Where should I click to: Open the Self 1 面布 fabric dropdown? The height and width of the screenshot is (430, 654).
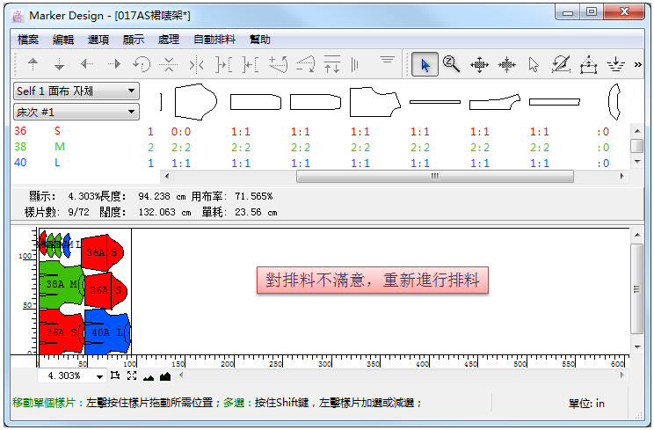tap(76, 91)
